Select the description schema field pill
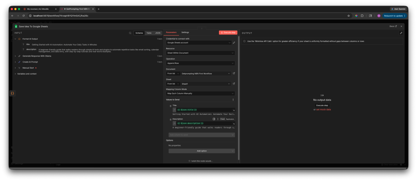Viewport: 417px width, 181px height. point(29,49)
